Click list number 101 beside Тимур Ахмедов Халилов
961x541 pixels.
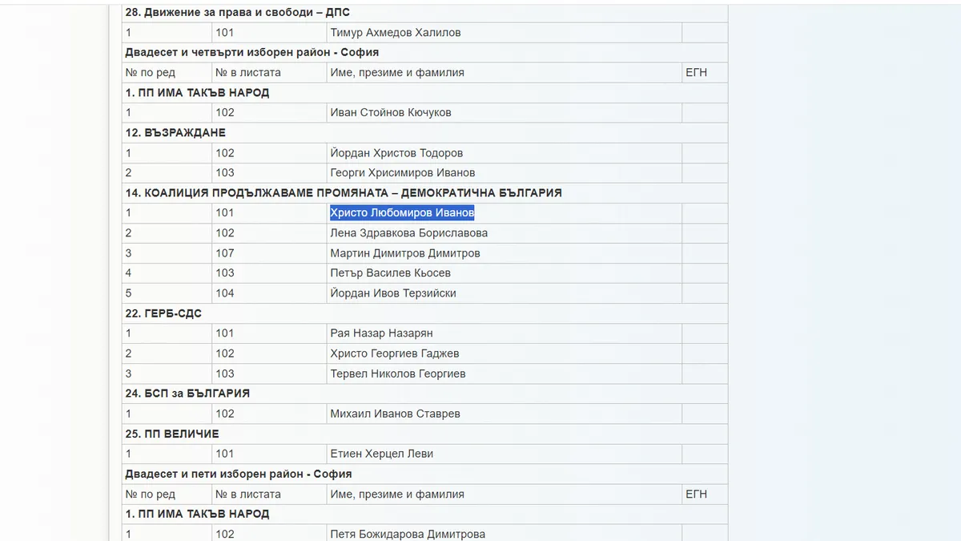tap(225, 33)
